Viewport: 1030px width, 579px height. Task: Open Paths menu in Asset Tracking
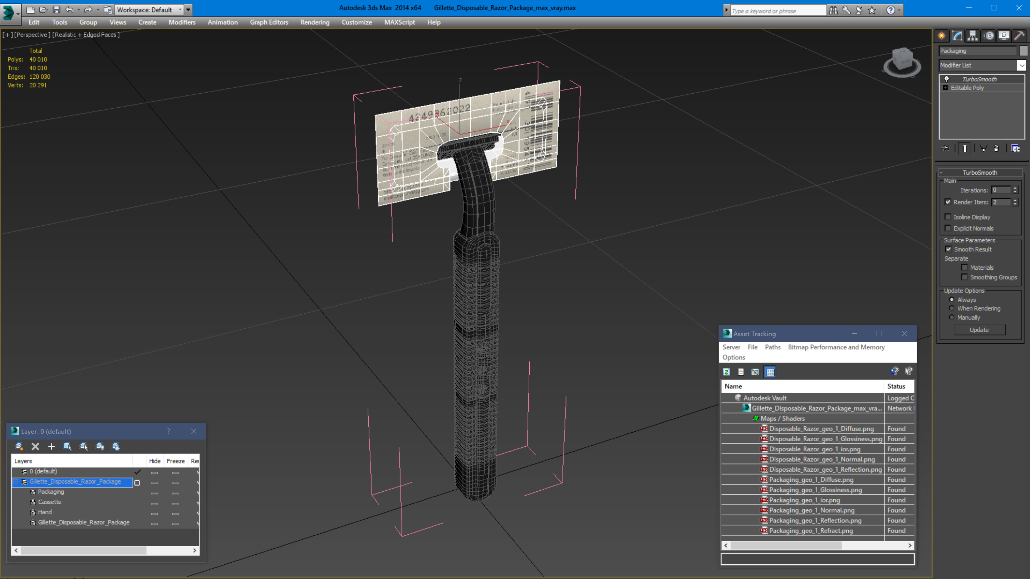[x=772, y=347]
